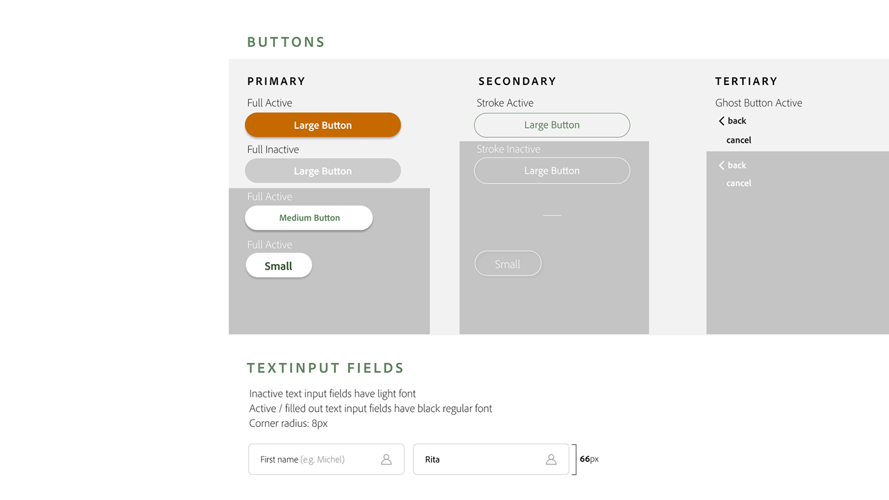Screen dimensions: 889x500
Task: Click the back chevron under Ghost Button Active
Action: point(722,121)
